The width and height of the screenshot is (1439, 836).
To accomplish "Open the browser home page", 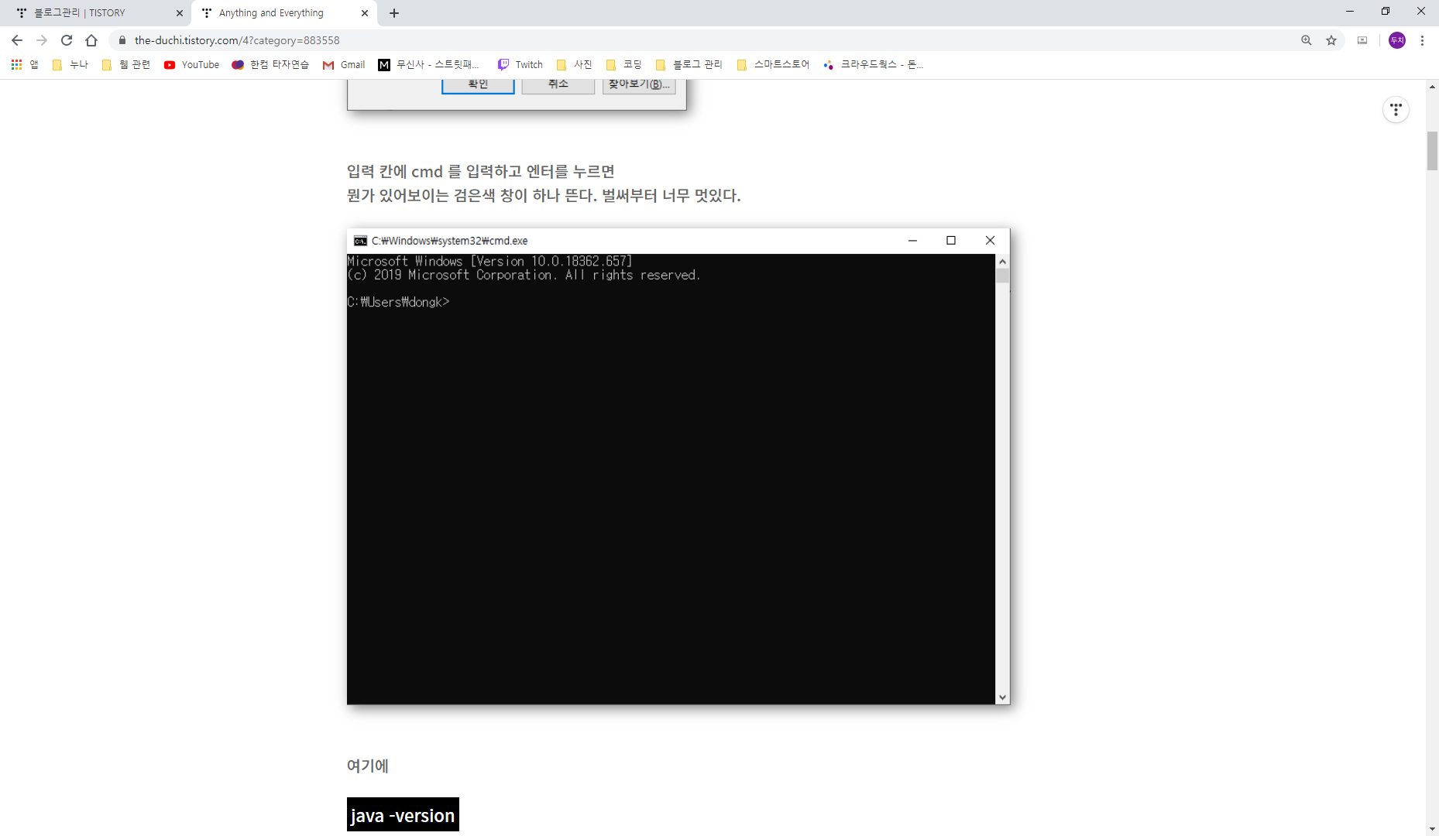I will (91, 40).
